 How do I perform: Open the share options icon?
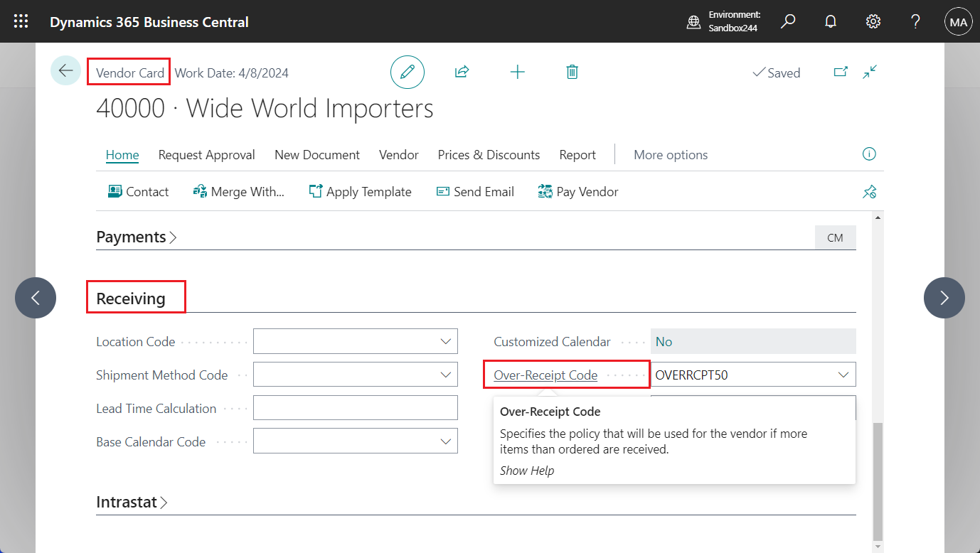point(462,72)
